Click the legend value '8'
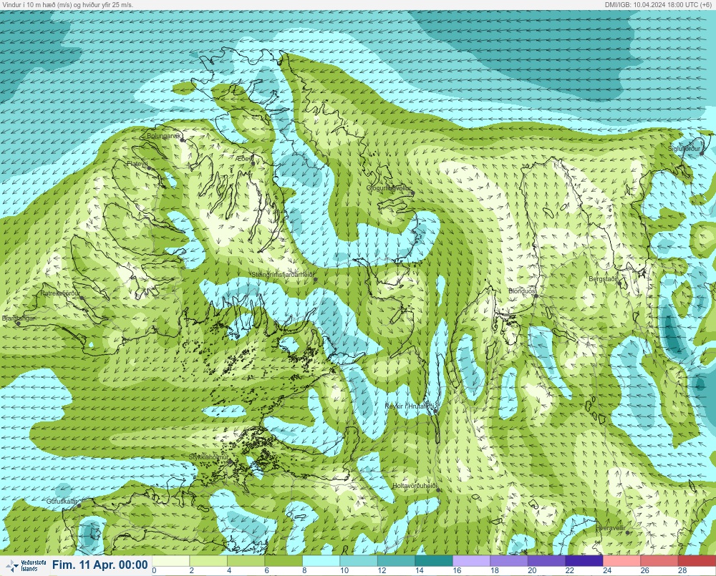 (x=304, y=570)
